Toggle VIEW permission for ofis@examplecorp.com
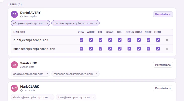 click(x=81, y=40)
